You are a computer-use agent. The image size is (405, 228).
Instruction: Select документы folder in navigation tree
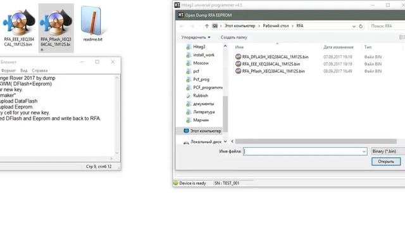pos(203,104)
